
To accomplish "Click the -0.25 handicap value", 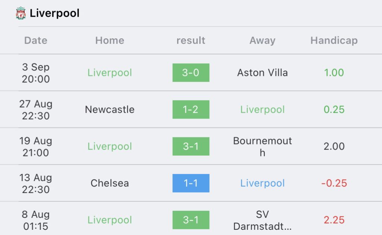I will (334, 183).
